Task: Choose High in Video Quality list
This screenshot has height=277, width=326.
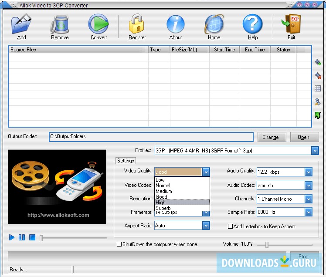Action: 182,202
